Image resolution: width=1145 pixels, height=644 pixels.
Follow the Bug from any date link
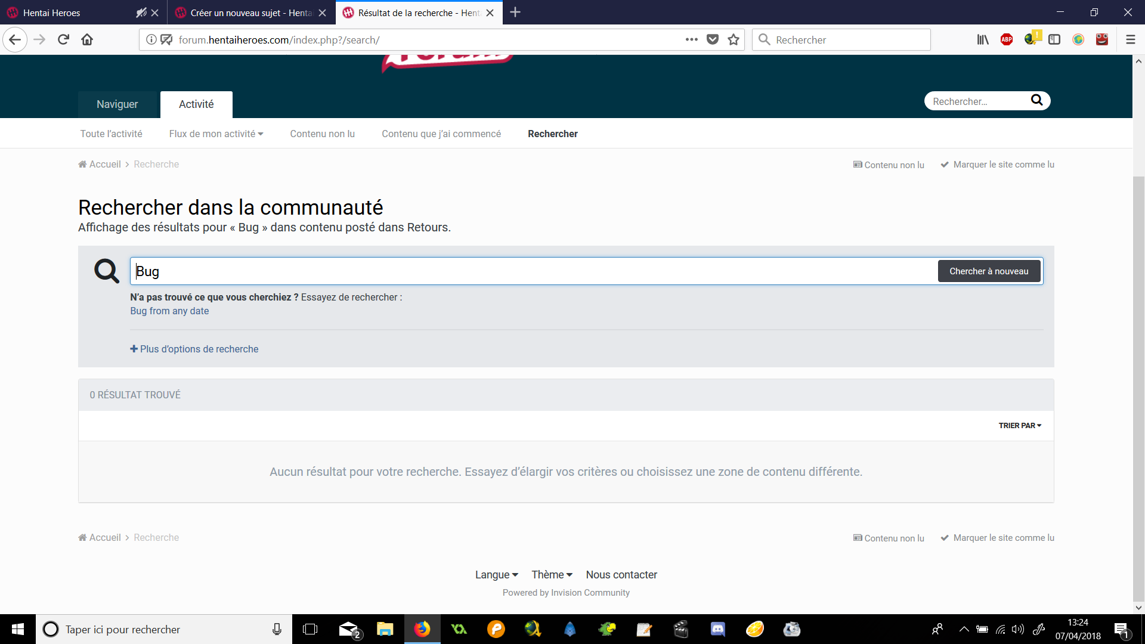[x=169, y=311]
